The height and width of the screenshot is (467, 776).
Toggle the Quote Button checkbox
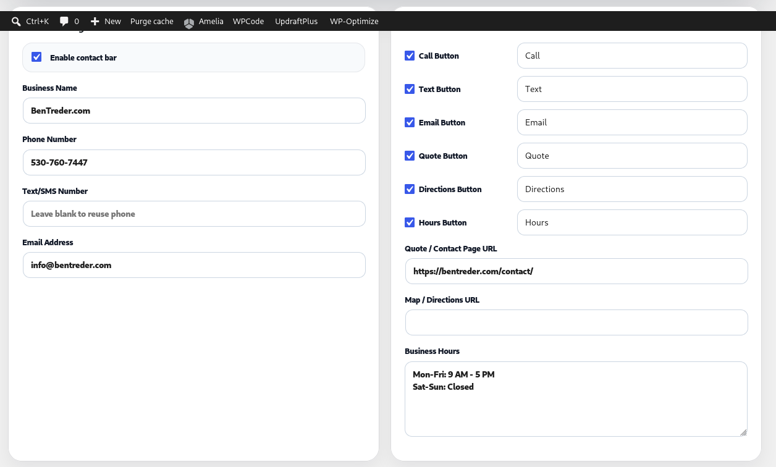coord(410,156)
